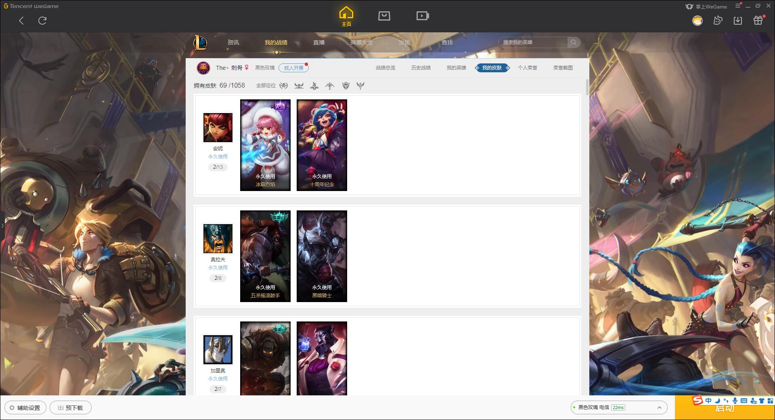The height and width of the screenshot is (420, 775).
Task: Toggle Sogou punctuation mode icon
Action: 726,401
